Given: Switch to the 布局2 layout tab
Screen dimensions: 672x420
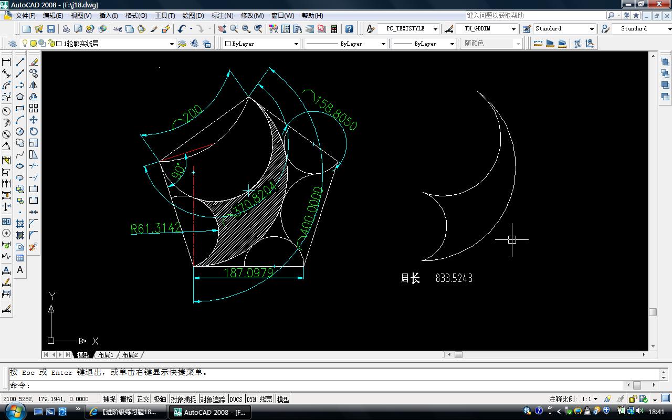Looking at the screenshot, I should pyautogui.click(x=130, y=355).
